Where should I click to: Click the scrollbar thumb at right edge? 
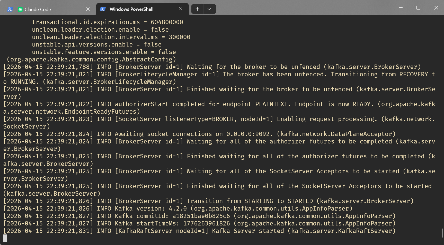coord(442,233)
